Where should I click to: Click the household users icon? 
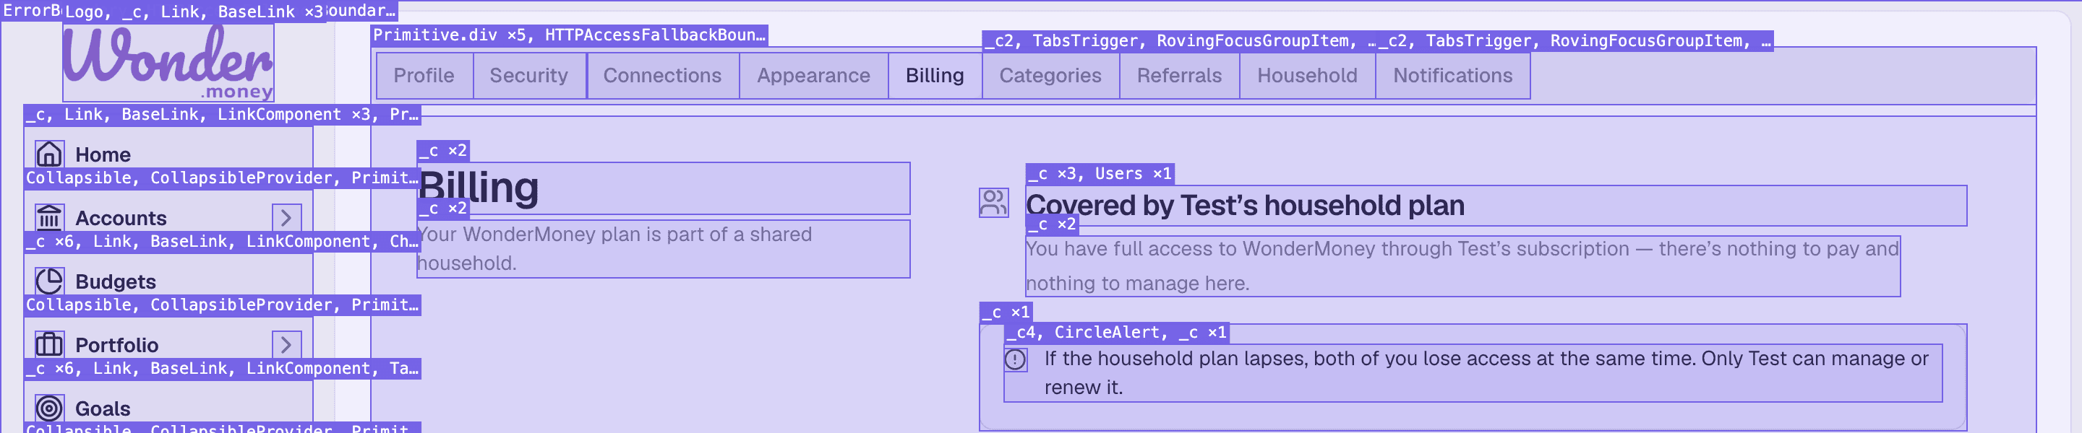pos(993,202)
